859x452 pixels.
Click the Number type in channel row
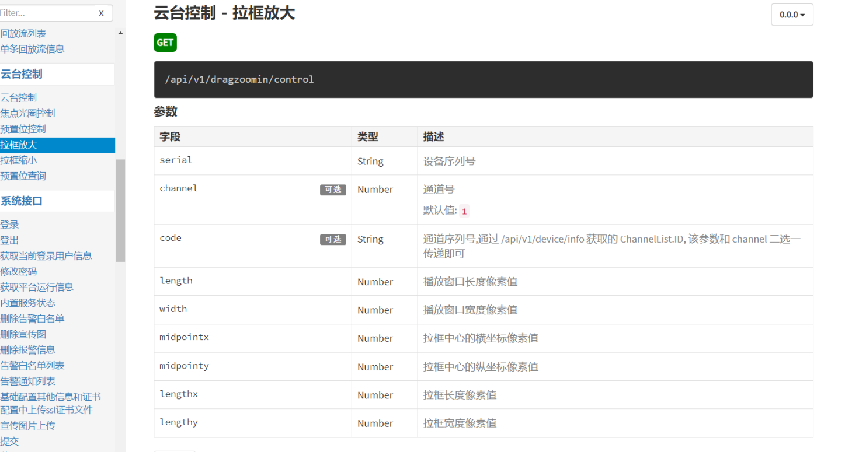click(x=375, y=190)
